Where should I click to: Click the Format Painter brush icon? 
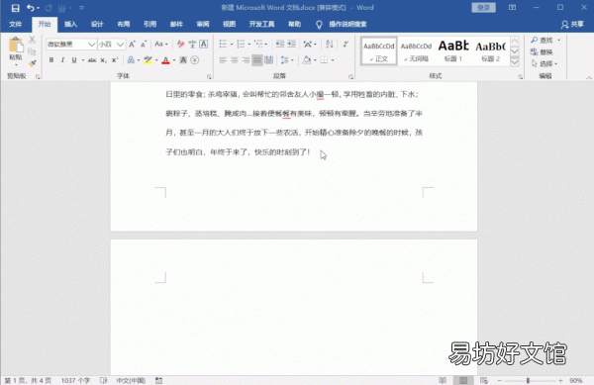(33, 62)
